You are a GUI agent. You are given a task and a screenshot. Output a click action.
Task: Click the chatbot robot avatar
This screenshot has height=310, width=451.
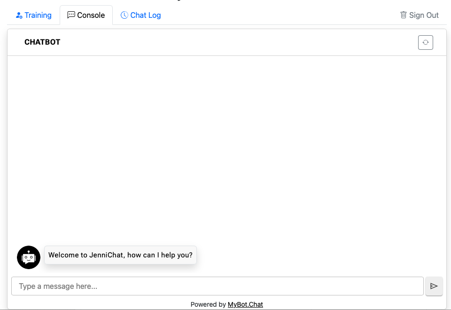click(29, 257)
